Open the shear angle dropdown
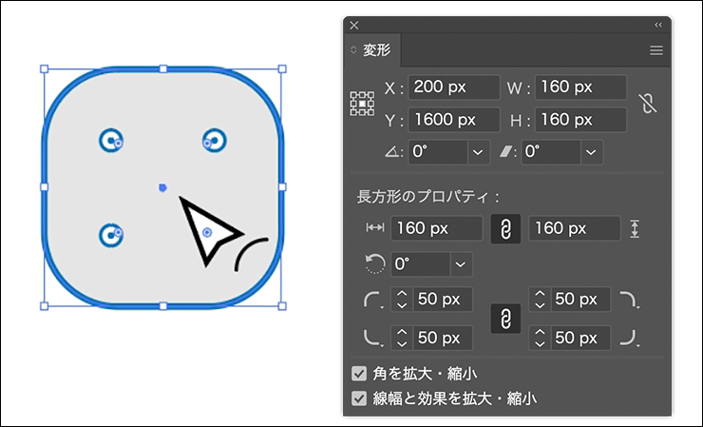This screenshot has height=427, width=703. click(x=591, y=152)
